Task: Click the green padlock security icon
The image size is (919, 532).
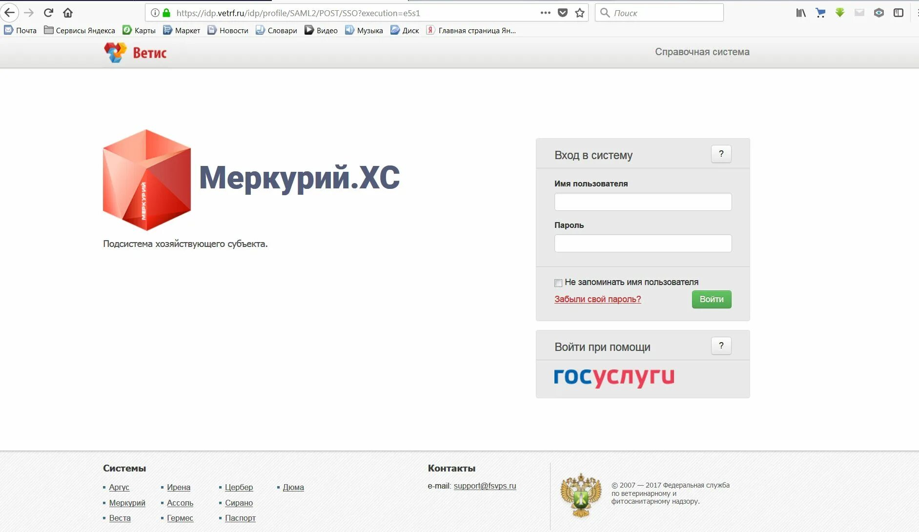Action: tap(166, 13)
